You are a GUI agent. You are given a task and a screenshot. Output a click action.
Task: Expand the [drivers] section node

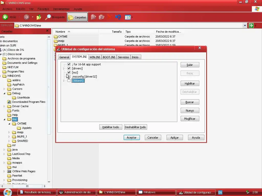click(64, 68)
